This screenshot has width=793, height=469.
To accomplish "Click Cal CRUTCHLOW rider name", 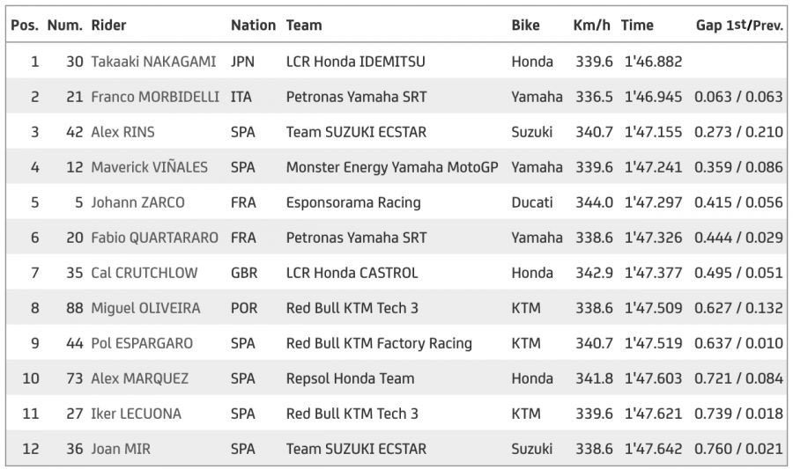I will pyautogui.click(x=144, y=273).
